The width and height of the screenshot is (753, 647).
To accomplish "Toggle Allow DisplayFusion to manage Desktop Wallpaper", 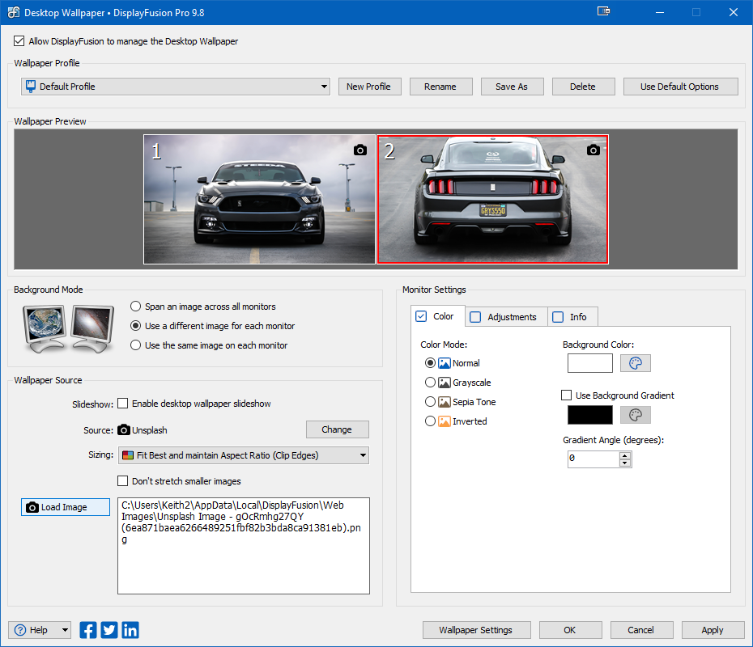I will click(x=19, y=40).
